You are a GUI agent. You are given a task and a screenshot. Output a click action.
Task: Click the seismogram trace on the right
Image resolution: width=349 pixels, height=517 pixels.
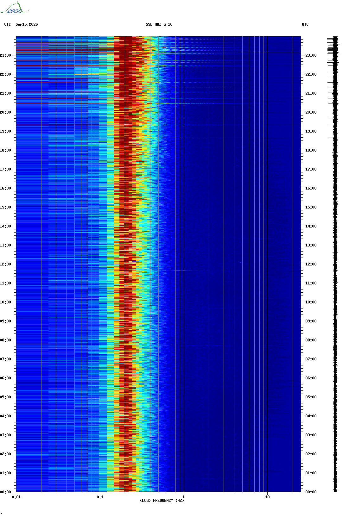(335, 264)
